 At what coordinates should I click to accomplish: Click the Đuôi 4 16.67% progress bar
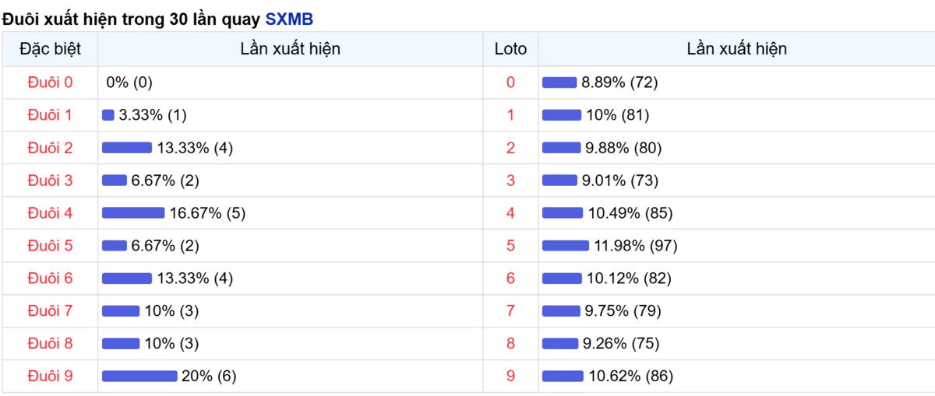click(x=133, y=212)
